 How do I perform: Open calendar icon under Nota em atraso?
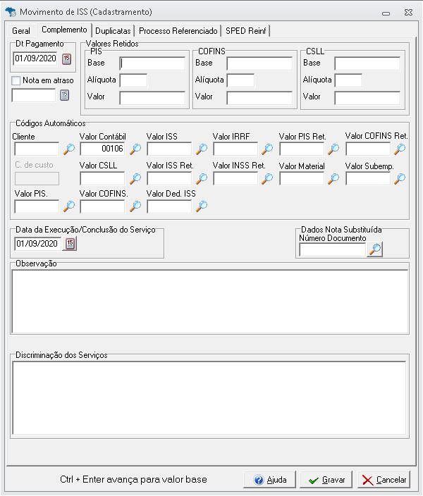click(x=65, y=95)
